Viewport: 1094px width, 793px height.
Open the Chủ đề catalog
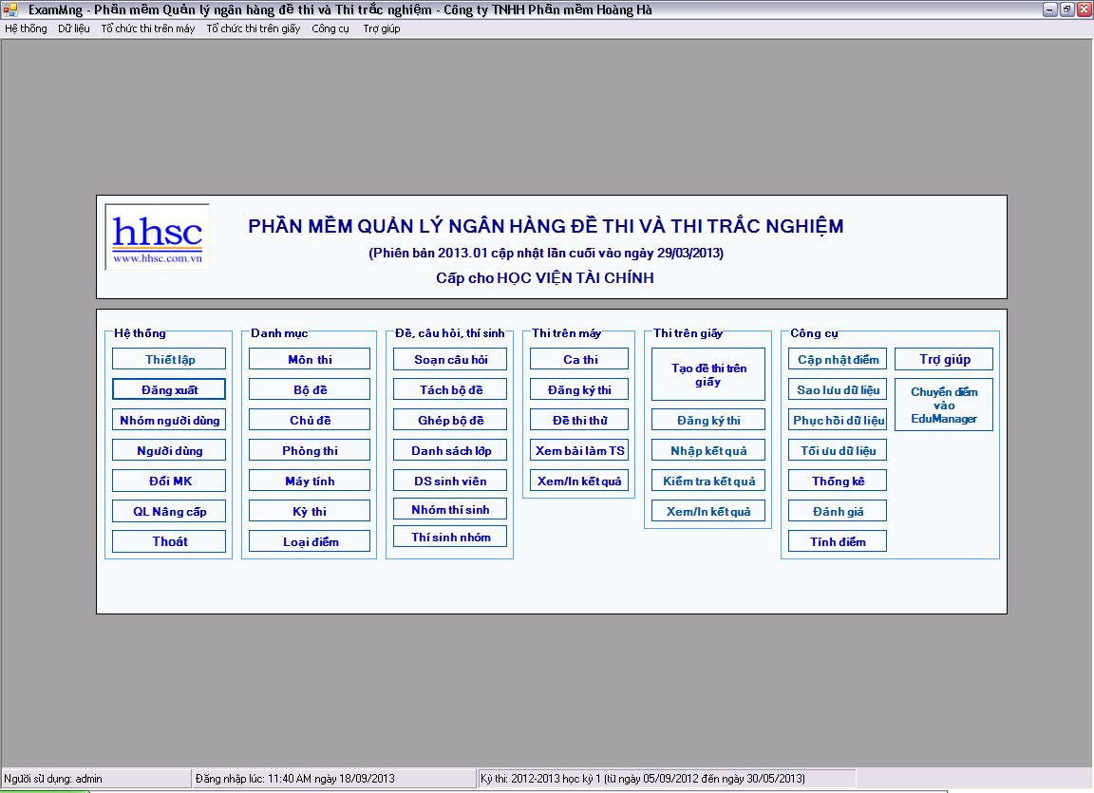click(x=310, y=420)
